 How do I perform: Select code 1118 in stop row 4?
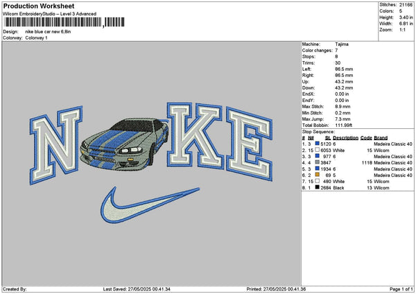tap(367, 163)
